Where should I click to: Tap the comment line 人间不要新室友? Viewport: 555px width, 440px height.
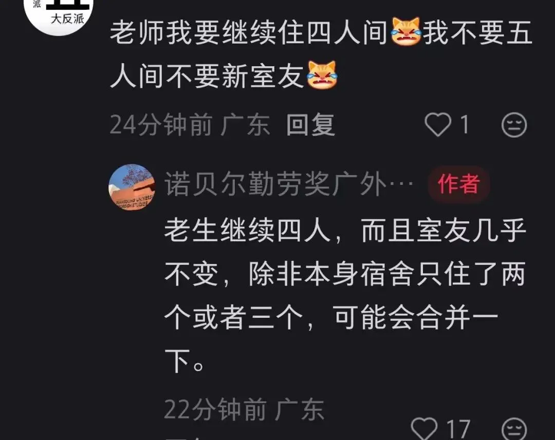pos(207,75)
